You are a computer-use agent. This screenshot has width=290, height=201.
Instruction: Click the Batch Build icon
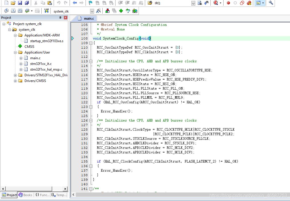[27, 11]
